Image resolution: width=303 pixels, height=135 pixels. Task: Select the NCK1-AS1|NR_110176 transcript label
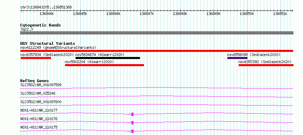pyautogui.click(x=39, y=119)
